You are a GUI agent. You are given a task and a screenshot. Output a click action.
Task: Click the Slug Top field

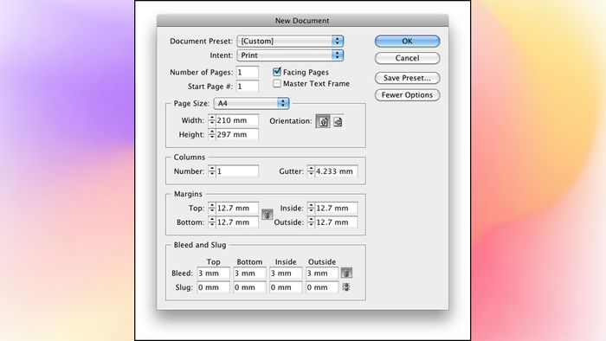tap(213, 287)
